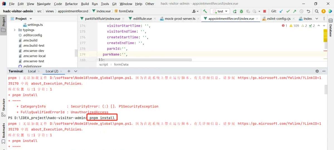Toggle the Project tool window sidebar button
The image size is (334, 150).
point(3,24)
